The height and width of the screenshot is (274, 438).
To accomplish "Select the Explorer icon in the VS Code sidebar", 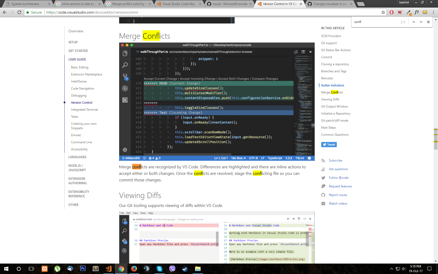I will [x=125, y=53].
